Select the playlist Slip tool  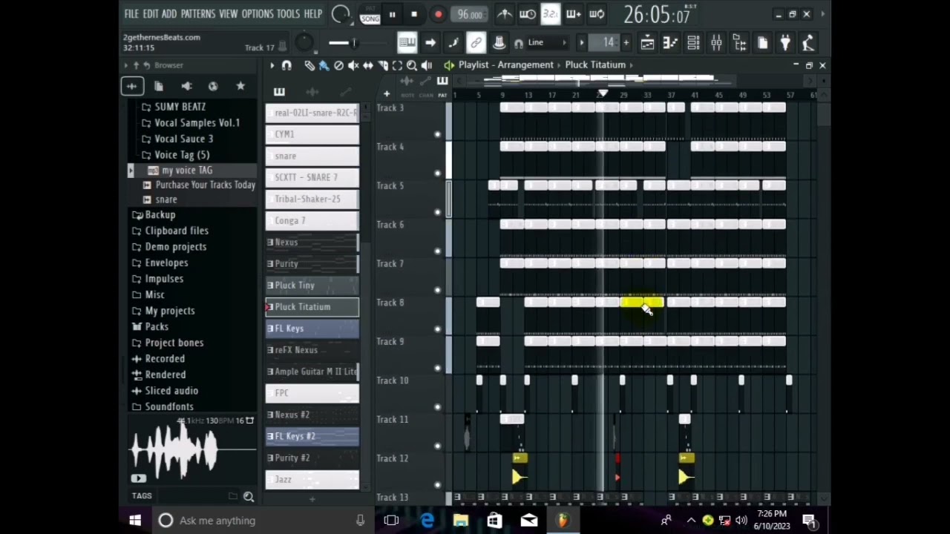[x=368, y=66]
